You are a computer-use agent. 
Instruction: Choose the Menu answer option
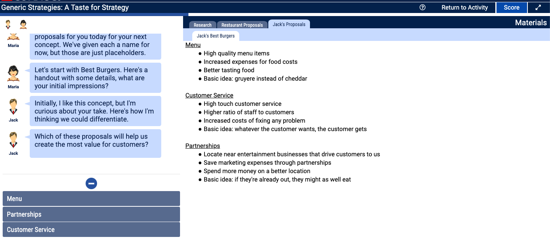point(91,199)
